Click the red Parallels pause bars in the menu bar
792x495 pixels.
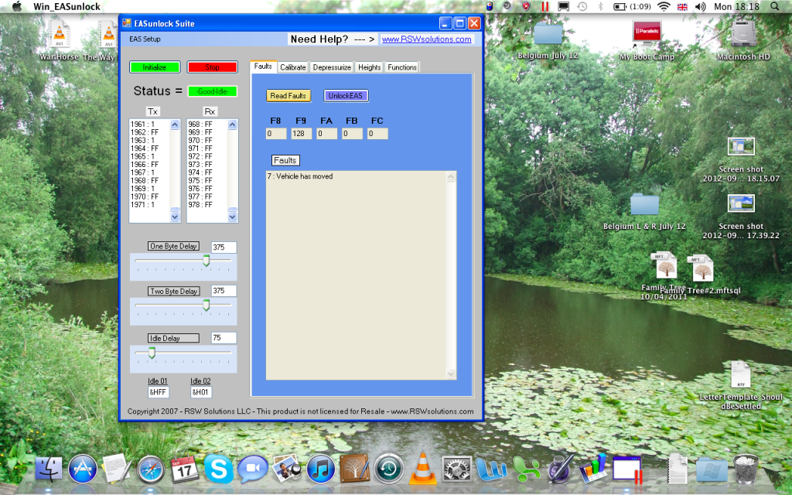click(x=545, y=6)
